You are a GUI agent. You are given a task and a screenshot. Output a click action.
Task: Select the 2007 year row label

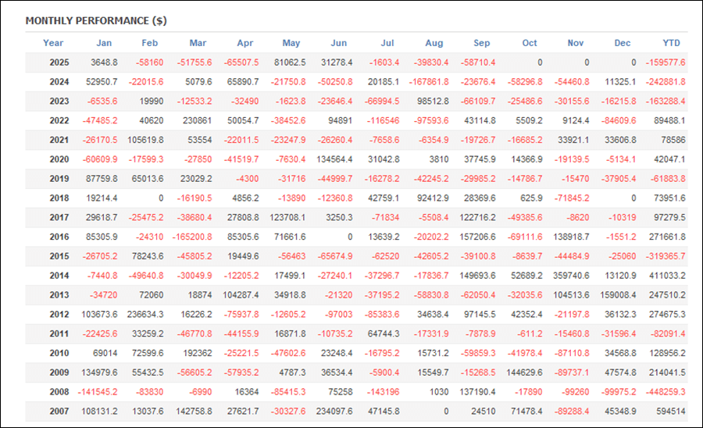tap(59, 411)
